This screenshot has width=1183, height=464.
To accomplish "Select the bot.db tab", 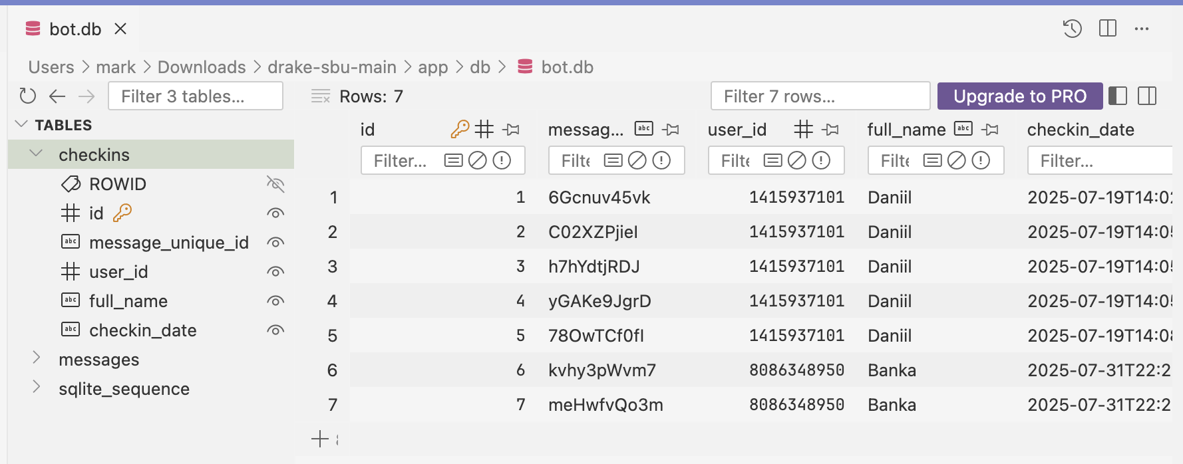I will tap(75, 29).
